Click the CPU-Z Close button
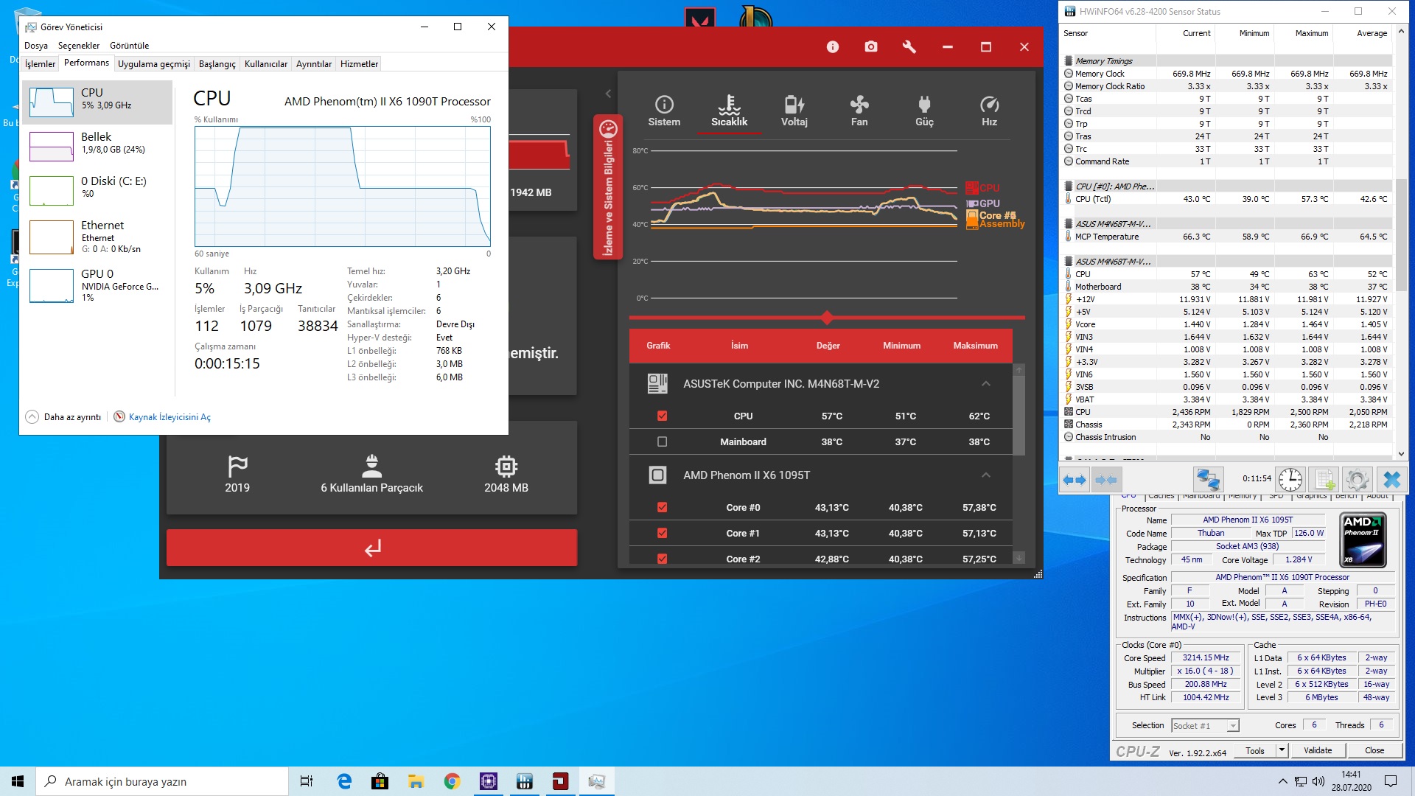This screenshot has height=796, width=1415. [1374, 750]
